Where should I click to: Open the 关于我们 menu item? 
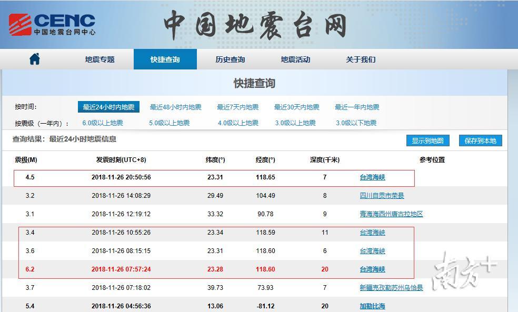[361, 59]
